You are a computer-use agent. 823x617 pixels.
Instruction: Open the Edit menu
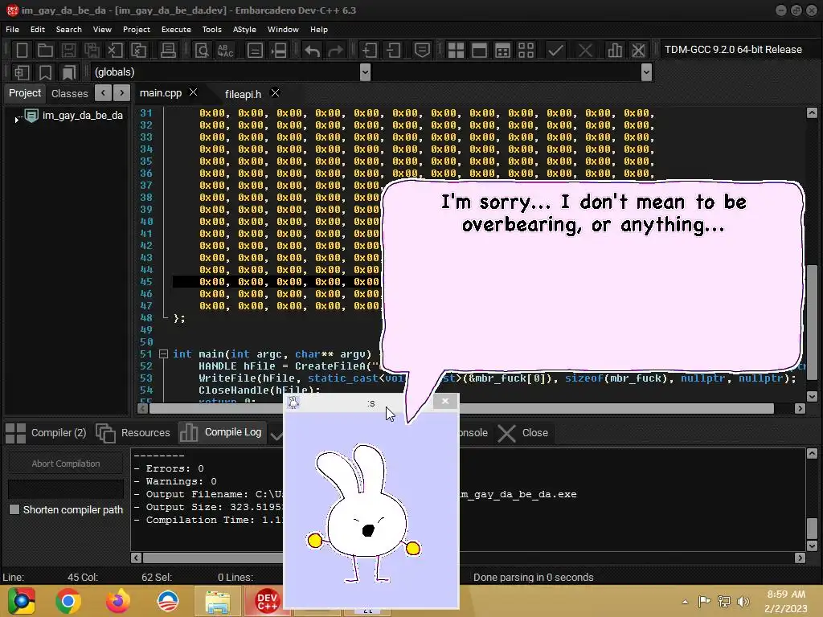(x=38, y=30)
